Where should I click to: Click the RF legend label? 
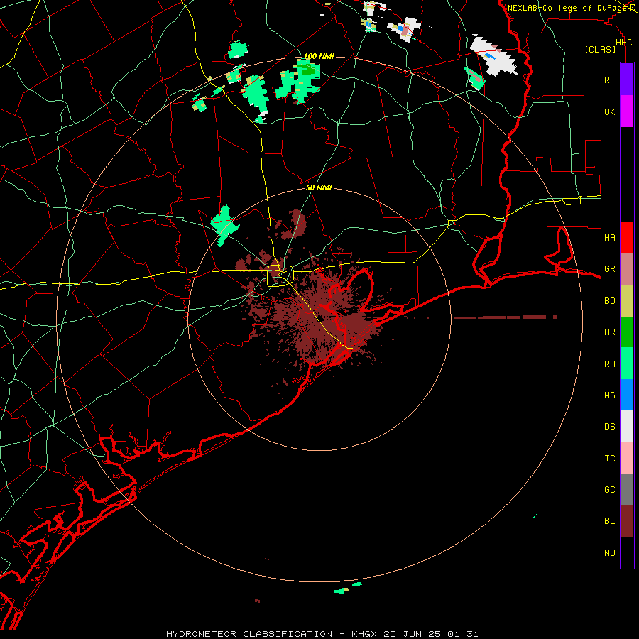(x=609, y=80)
